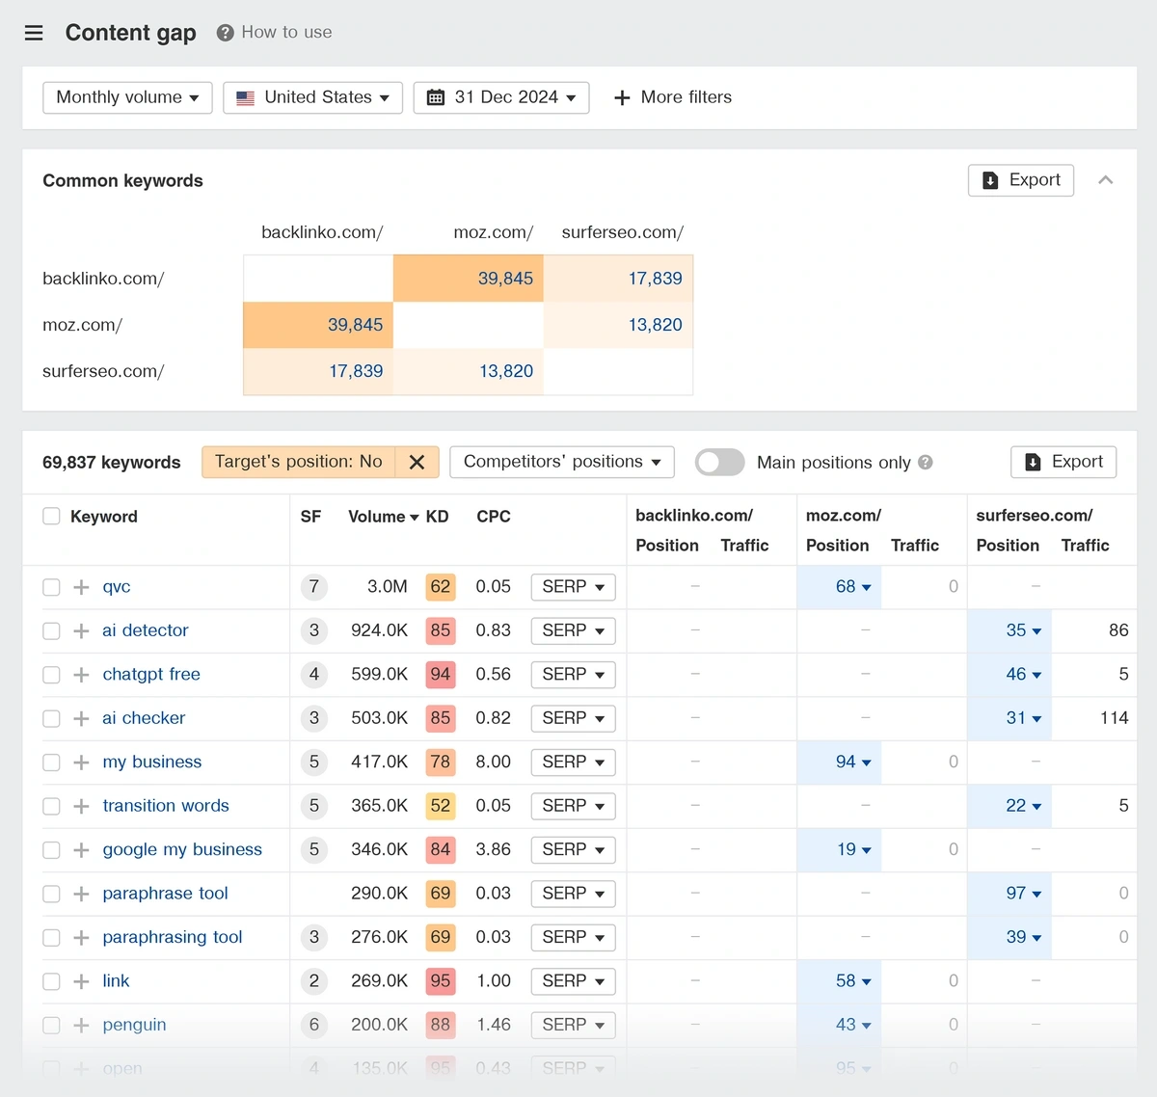Add my business keyword with plus icon
The image size is (1157, 1097).
pos(81,763)
